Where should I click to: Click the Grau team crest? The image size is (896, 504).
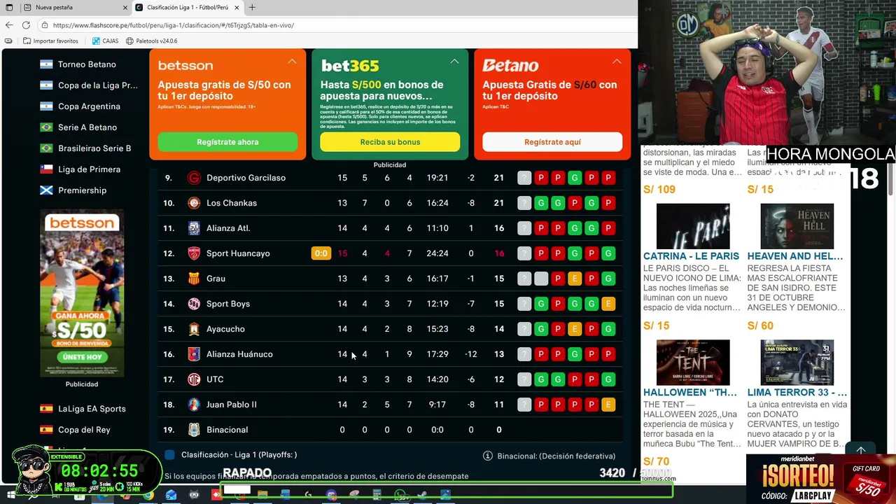coord(194,279)
